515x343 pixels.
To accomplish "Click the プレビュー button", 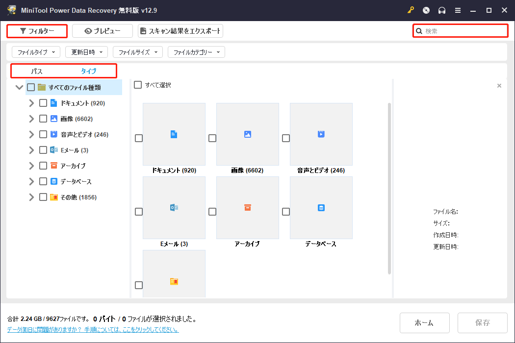I will [103, 31].
